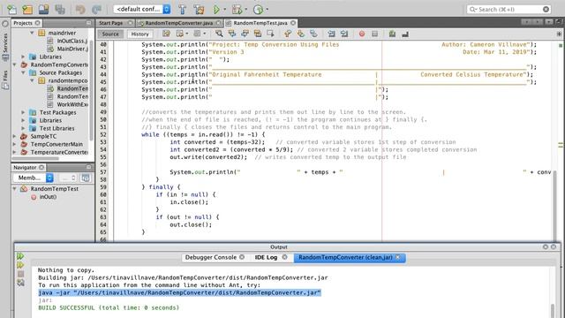Switch to History view
The height and width of the screenshot is (318, 565).
tap(139, 34)
